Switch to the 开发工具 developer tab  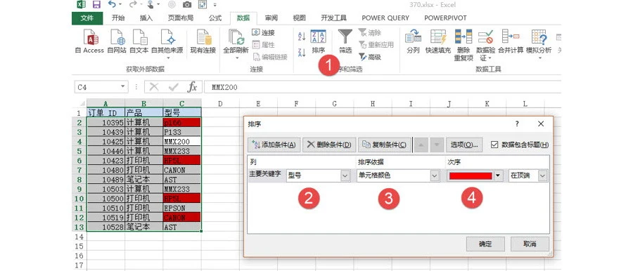coord(333,18)
